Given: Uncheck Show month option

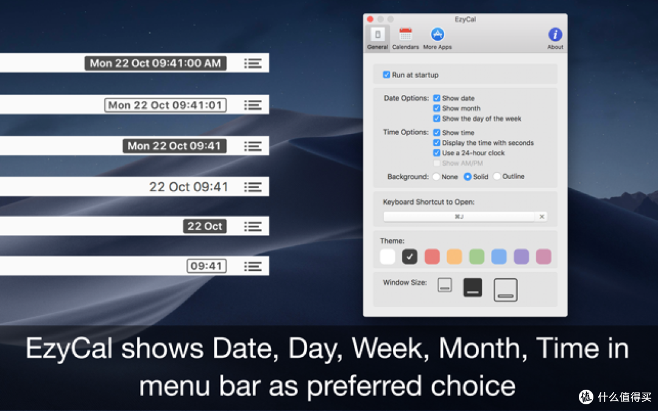Looking at the screenshot, I should pos(436,108).
